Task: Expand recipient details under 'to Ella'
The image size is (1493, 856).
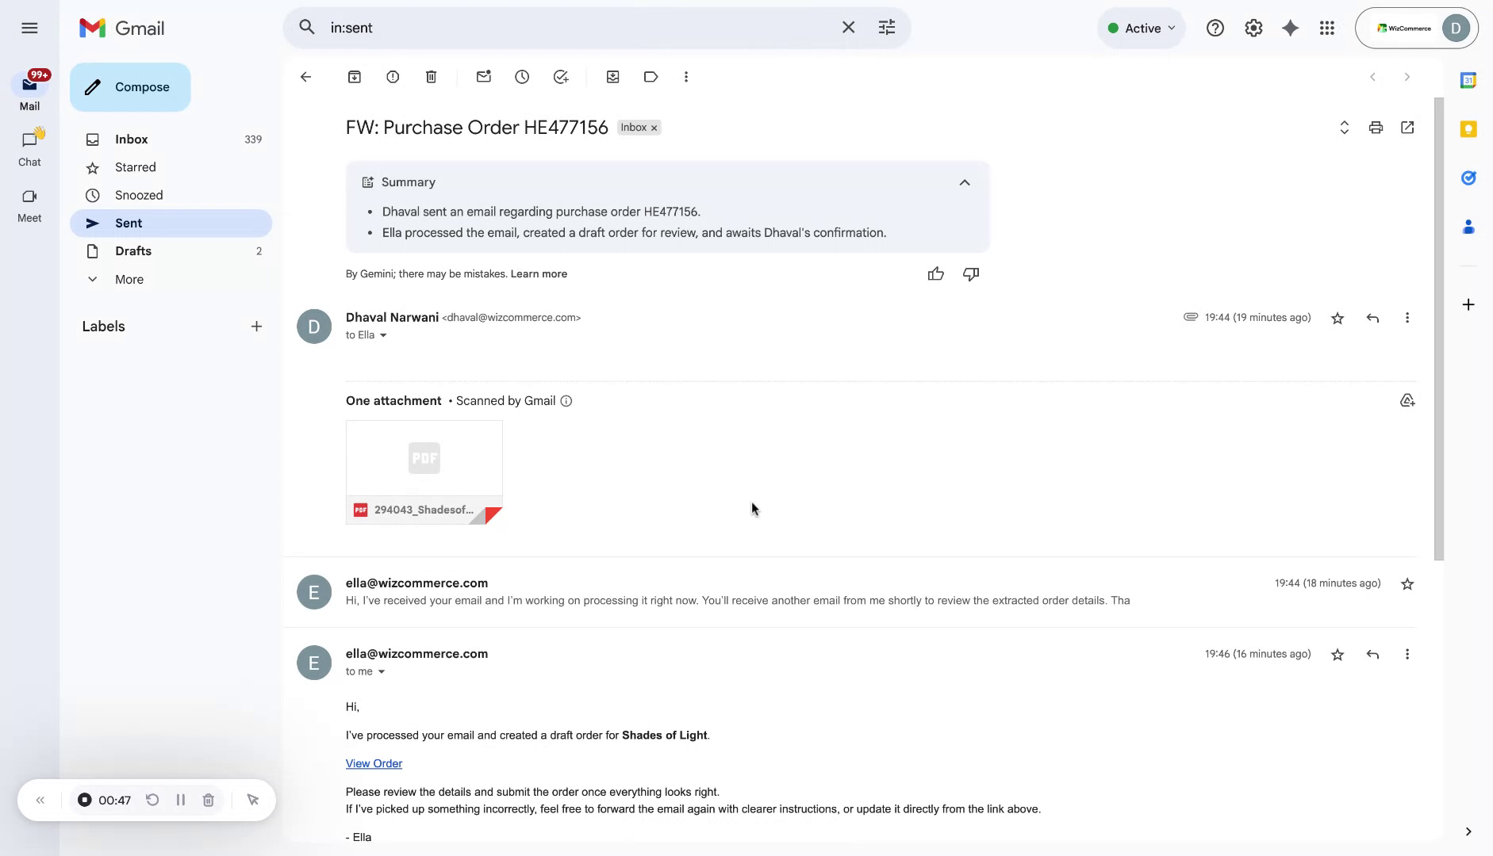Action: click(383, 334)
